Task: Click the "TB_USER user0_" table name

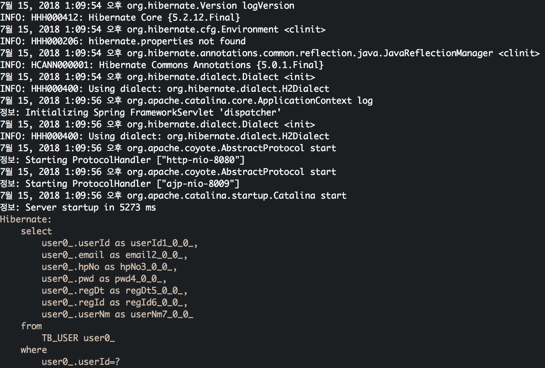Action: (78, 338)
